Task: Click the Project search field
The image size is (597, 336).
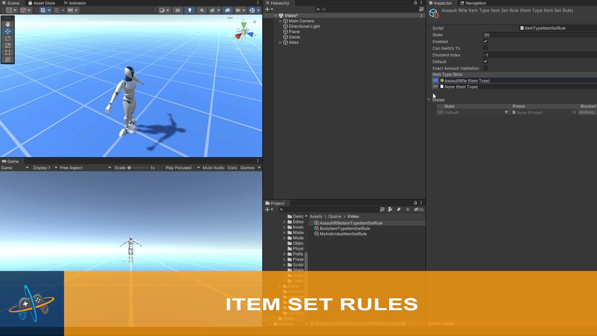Action: (x=328, y=210)
